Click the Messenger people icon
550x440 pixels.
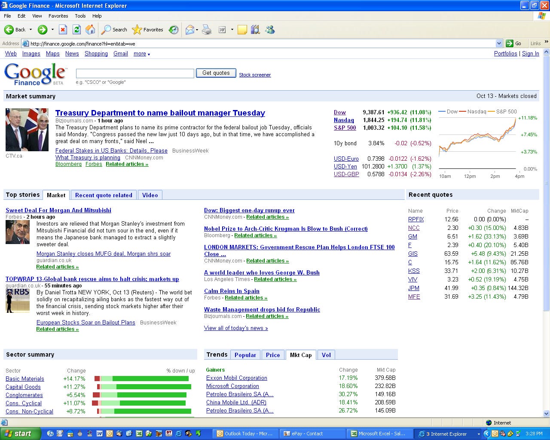(270, 30)
